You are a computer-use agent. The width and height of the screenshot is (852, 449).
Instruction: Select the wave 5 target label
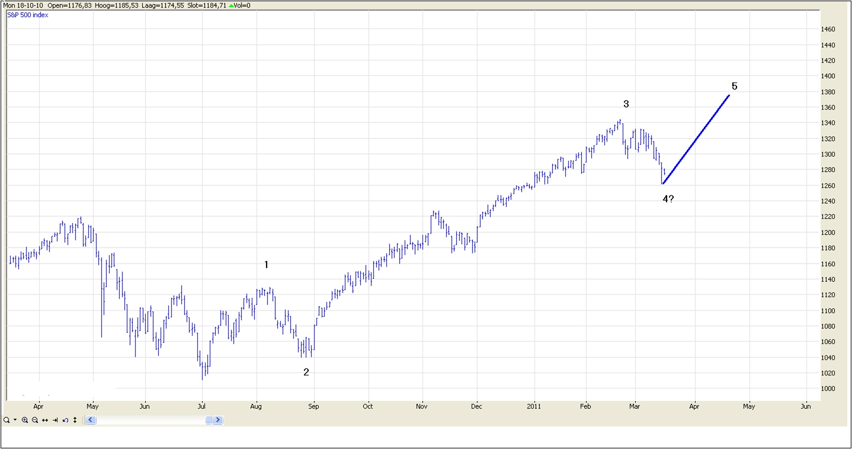pyautogui.click(x=734, y=86)
